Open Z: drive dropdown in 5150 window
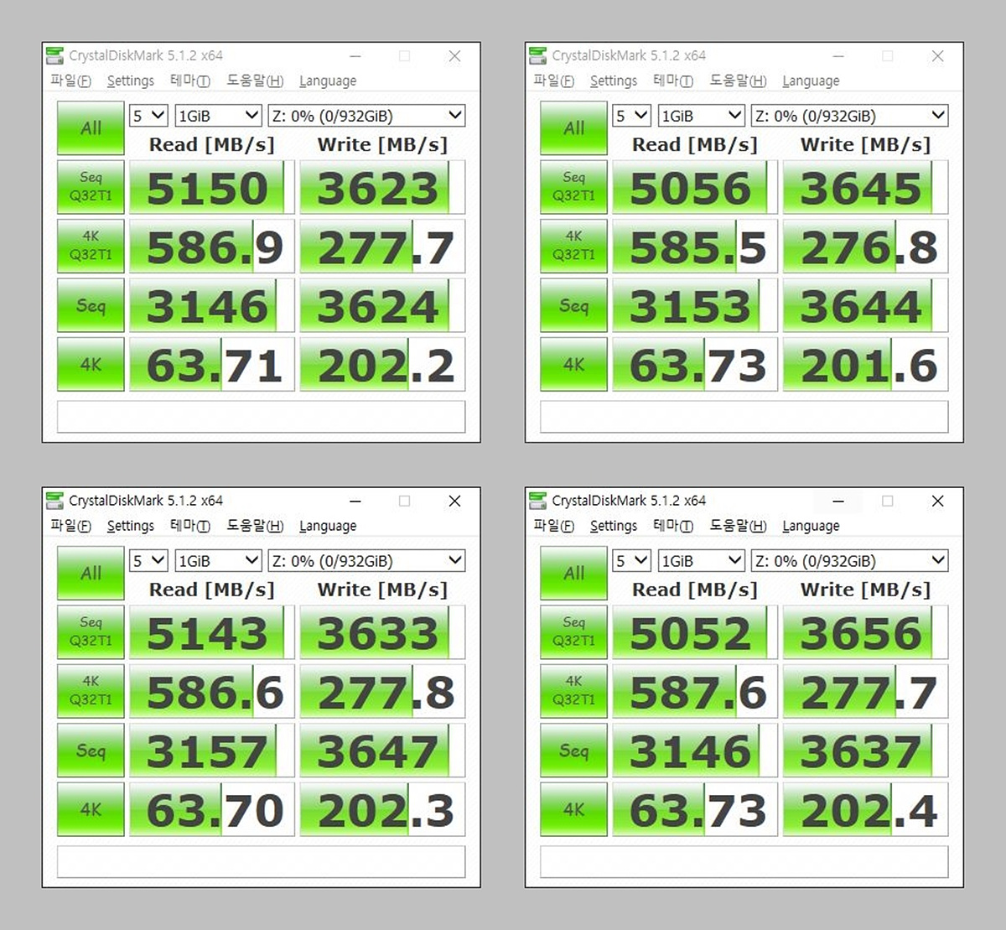Viewport: 1006px width, 930px height. coord(366,116)
